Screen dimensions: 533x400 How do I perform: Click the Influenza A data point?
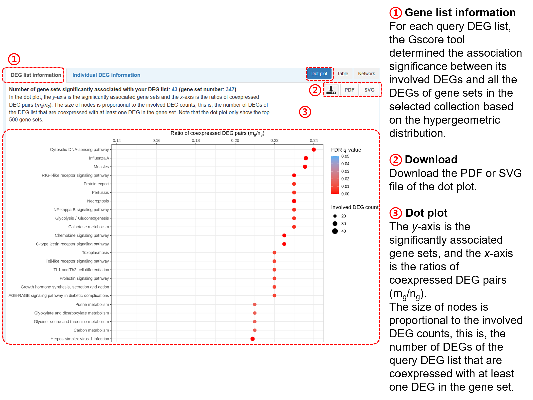(306, 158)
